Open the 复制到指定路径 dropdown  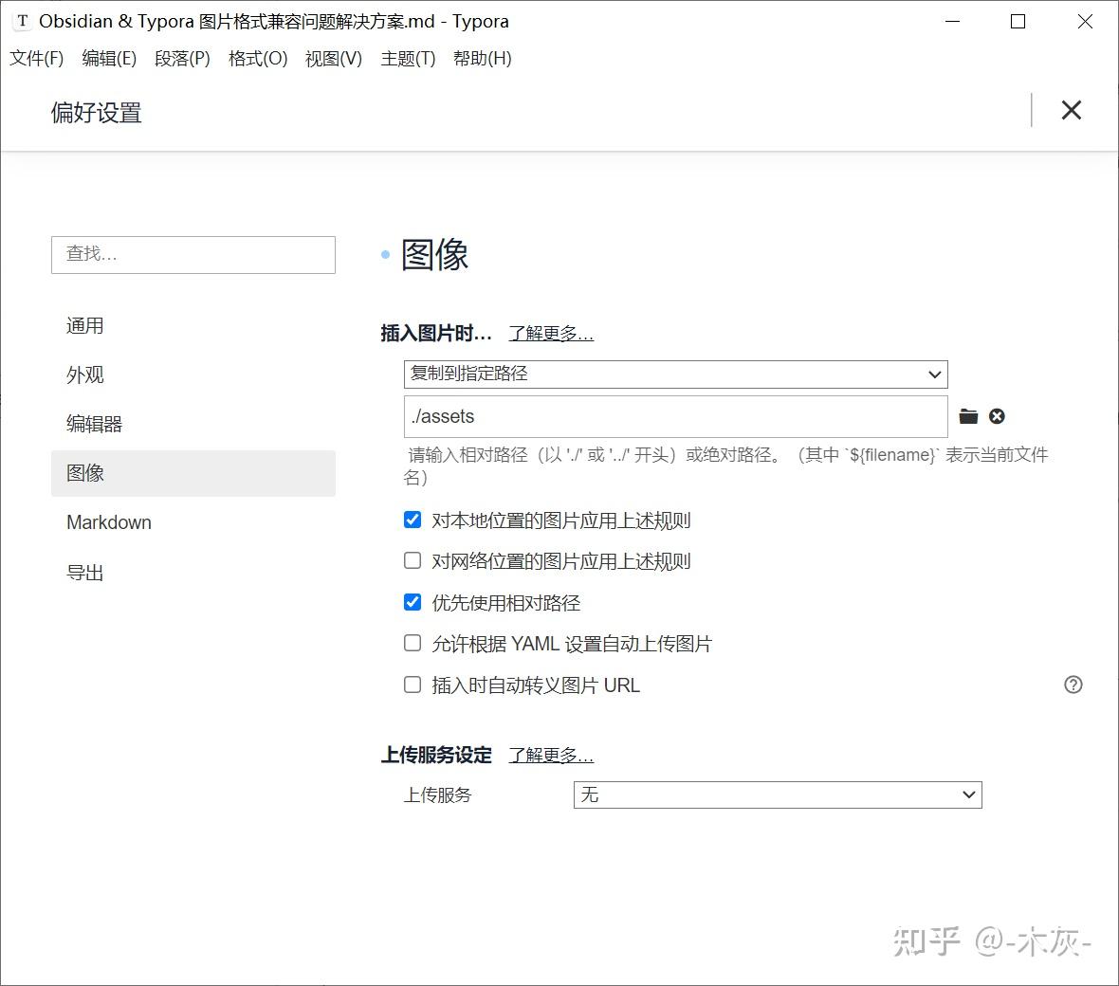coord(674,374)
